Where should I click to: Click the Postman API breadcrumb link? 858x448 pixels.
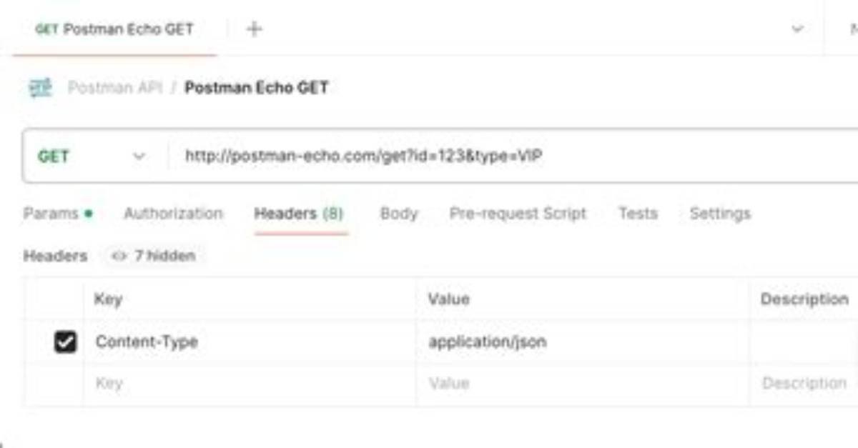115,88
